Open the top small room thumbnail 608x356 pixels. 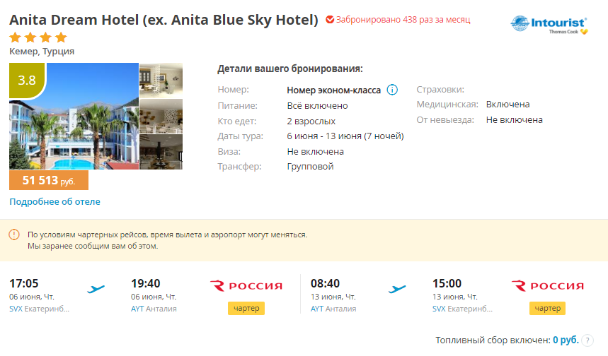coord(161,80)
